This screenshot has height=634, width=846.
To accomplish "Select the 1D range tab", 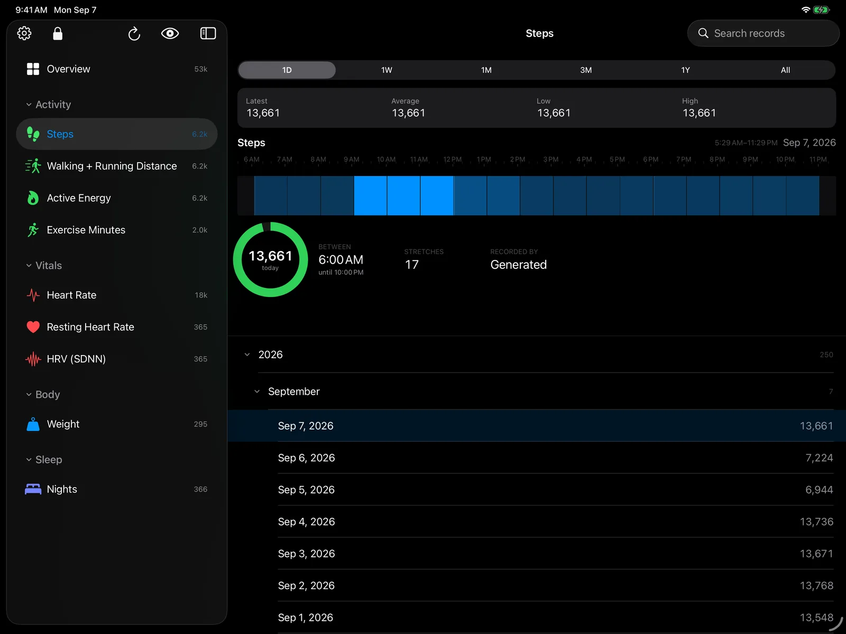I will [287, 70].
